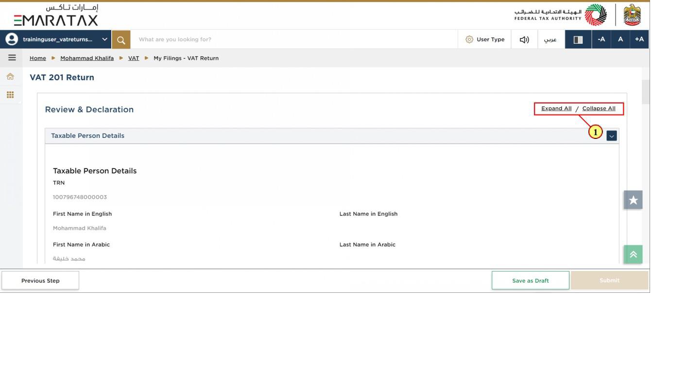Click the Taxable Person Details header bar
The width and height of the screenshot is (687, 389).
[332, 136]
